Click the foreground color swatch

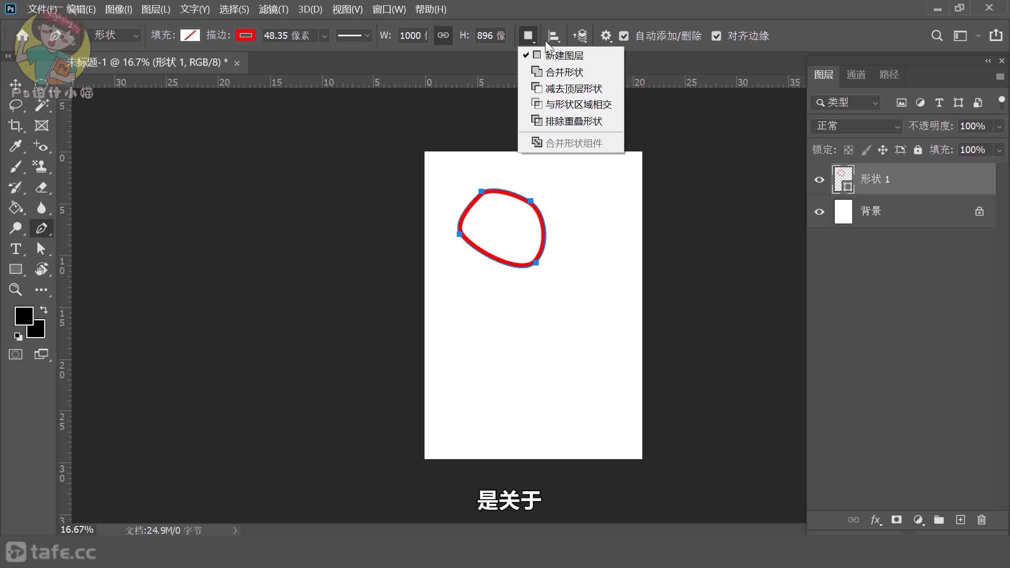[24, 316]
